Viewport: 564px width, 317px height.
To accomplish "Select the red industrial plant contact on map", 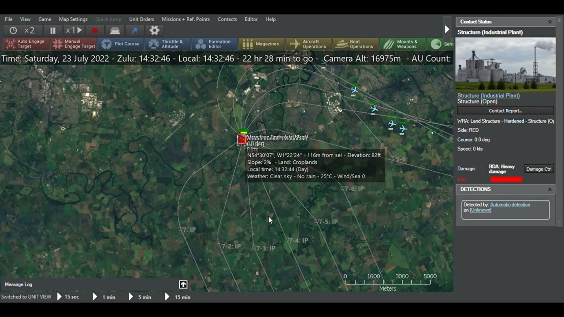I will pos(241,140).
